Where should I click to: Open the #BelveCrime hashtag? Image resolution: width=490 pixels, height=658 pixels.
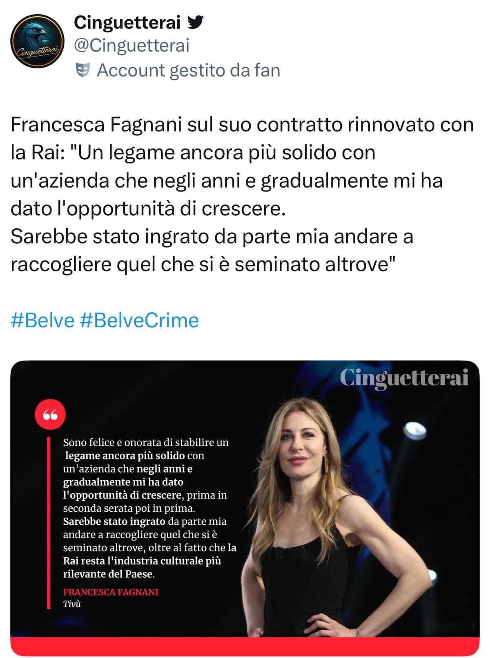click(x=140, y=320)
